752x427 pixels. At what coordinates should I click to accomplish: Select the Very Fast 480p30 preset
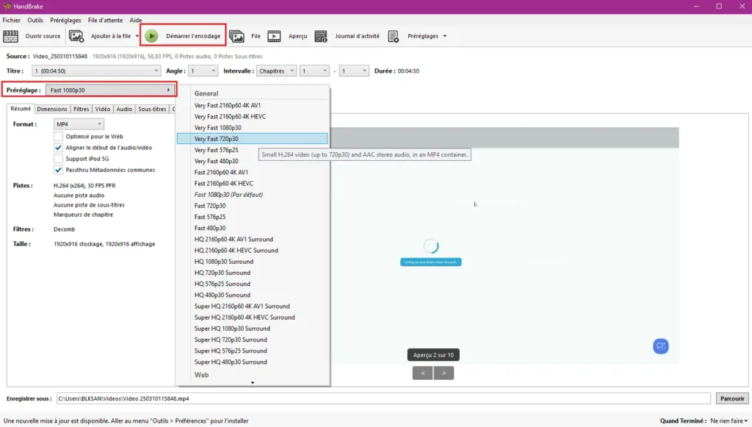point(253,161)
